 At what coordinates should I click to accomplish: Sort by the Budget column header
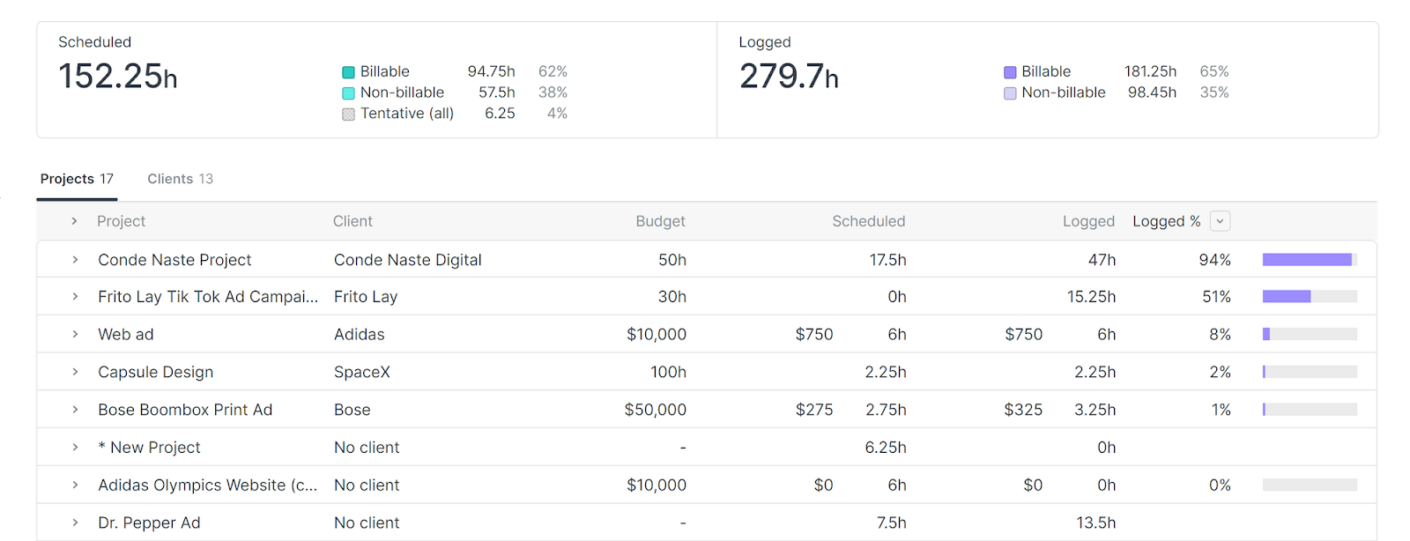click(x=660, y=221)
